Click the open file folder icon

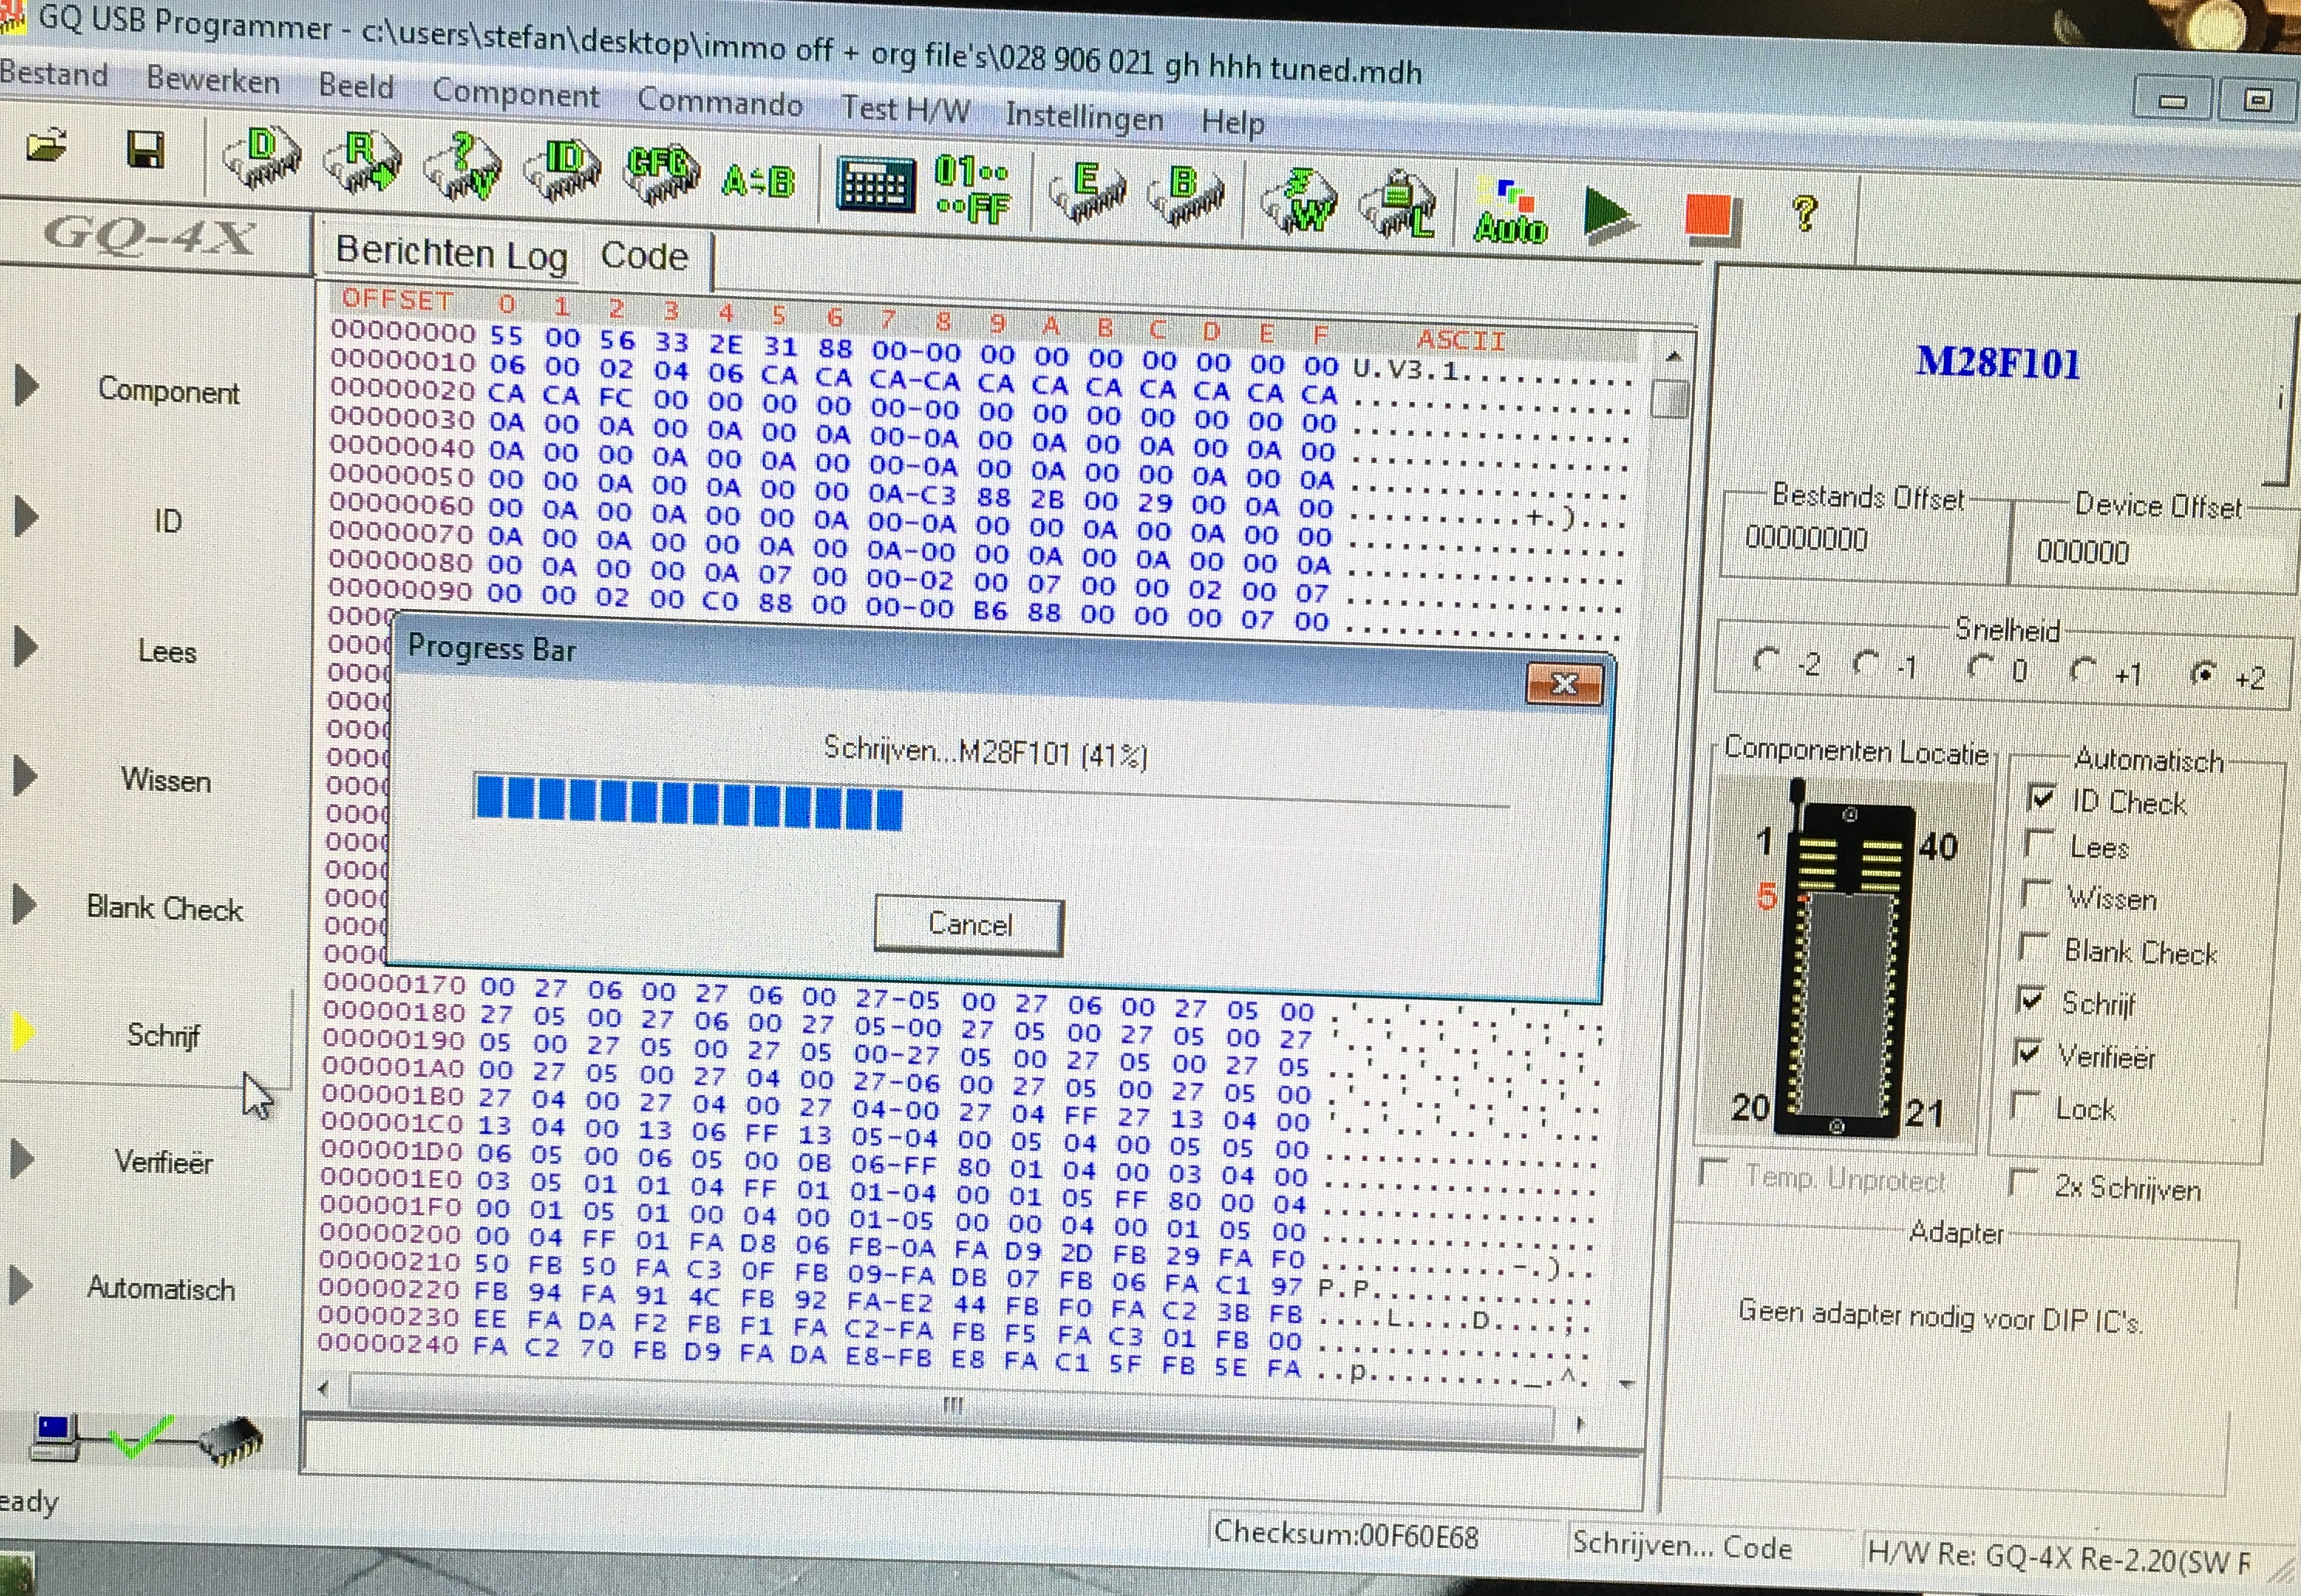point(46,147)
